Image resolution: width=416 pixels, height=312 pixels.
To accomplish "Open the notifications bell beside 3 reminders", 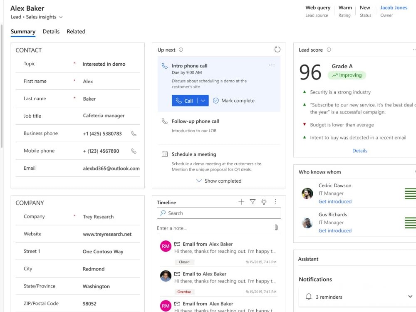I will 308,297.
